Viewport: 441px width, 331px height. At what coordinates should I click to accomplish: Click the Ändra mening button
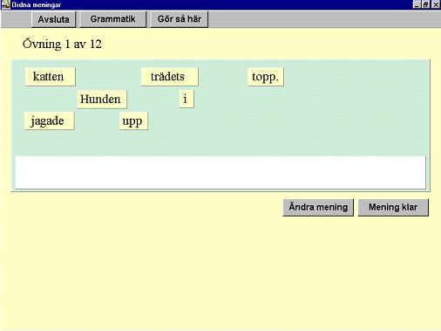pos(318,207)
